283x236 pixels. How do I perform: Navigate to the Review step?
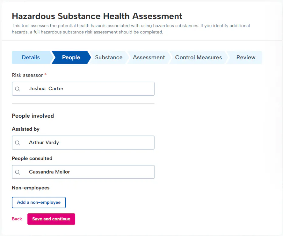(x=246, y=58)
